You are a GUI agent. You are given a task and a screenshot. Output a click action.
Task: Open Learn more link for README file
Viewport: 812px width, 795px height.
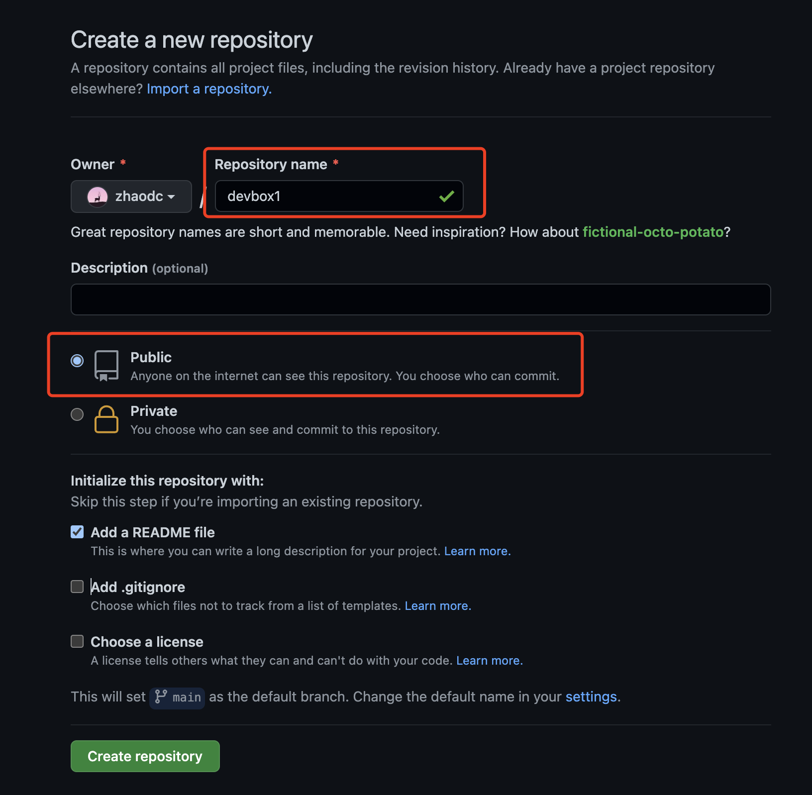click(477, 551)
